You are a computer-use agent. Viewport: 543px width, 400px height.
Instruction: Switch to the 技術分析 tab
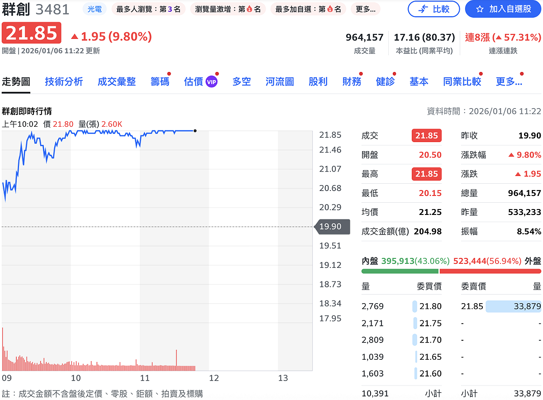click(64, 81)
